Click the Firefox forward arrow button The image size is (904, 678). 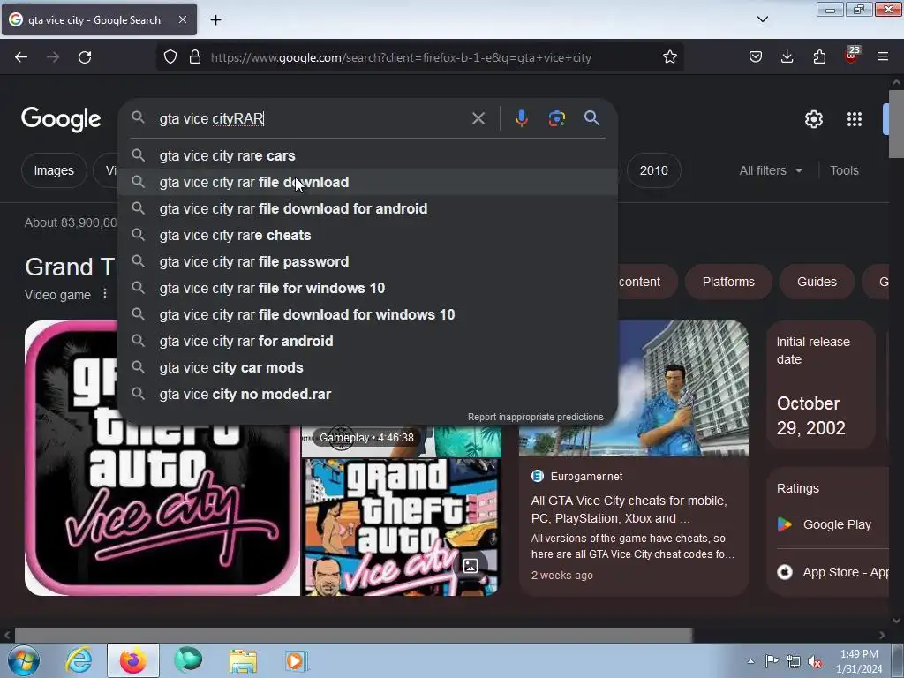pos(53,57)
